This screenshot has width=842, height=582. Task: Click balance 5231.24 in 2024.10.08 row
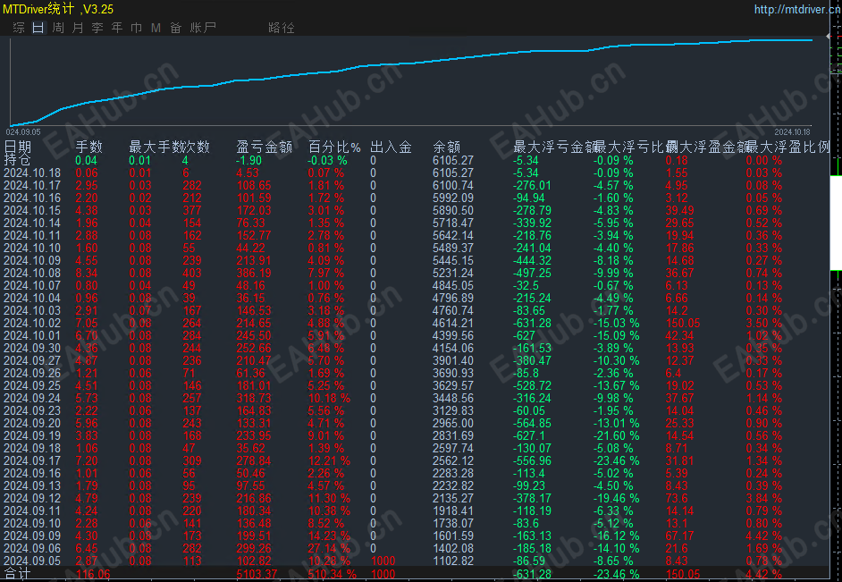tap(453, 274)
